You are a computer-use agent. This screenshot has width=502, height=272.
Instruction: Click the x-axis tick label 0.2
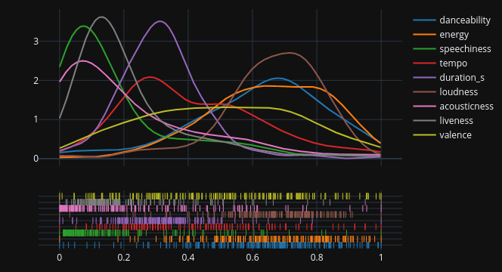[124, 258]
